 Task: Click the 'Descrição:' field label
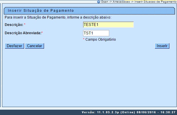pos(14,24)
